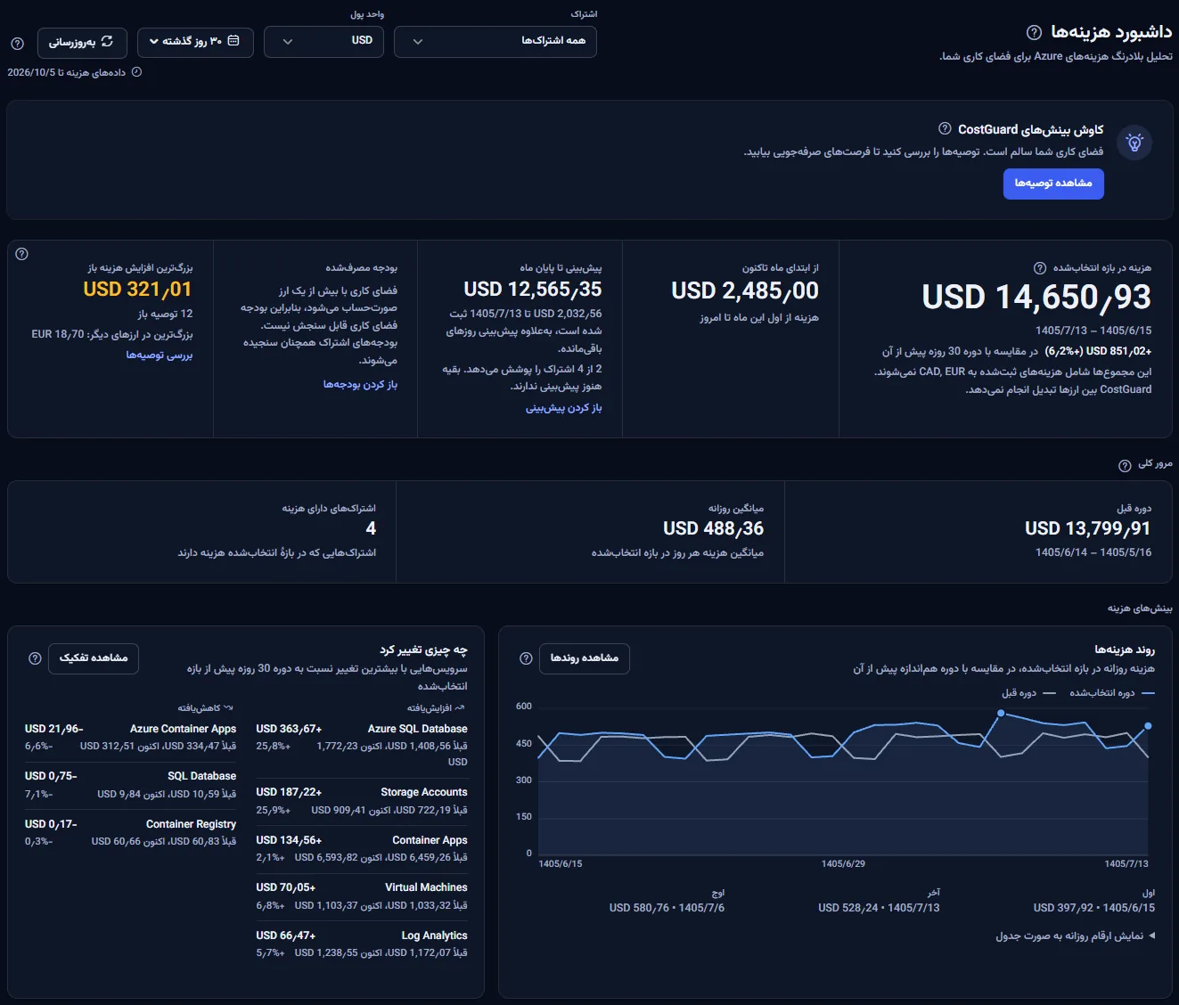Click the help icon beside the dashboard title
Screen dimensions: 1179x1005
coord(1034,33)
